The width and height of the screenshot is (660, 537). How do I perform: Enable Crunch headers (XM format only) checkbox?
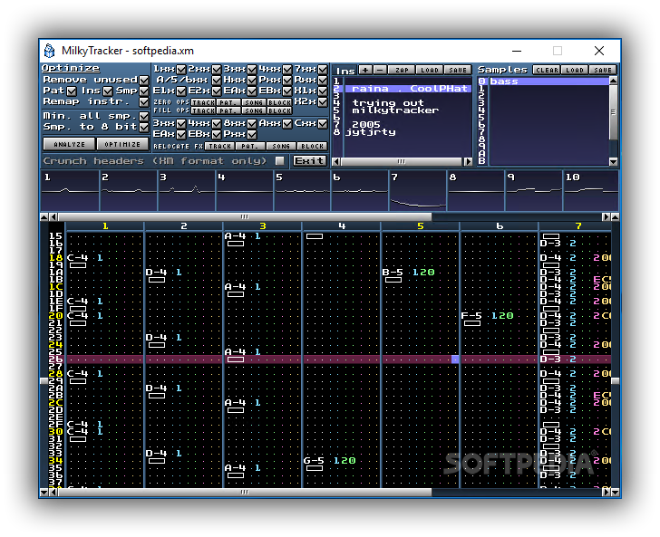(x=279, y=160)
